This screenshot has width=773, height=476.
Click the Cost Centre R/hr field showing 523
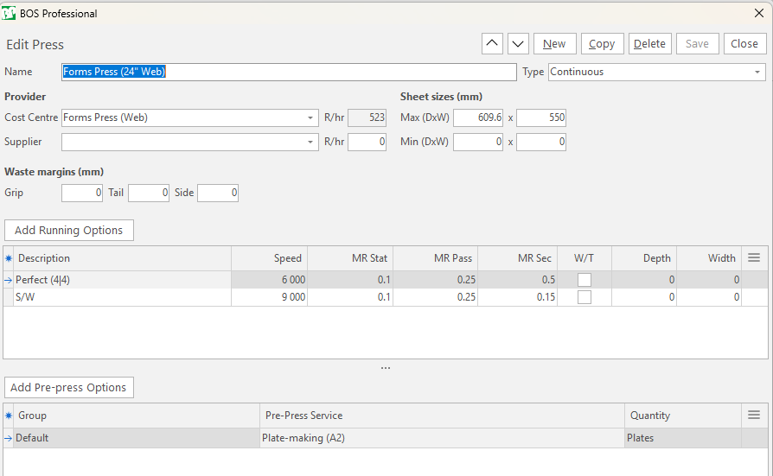click(x=367, y=117)
